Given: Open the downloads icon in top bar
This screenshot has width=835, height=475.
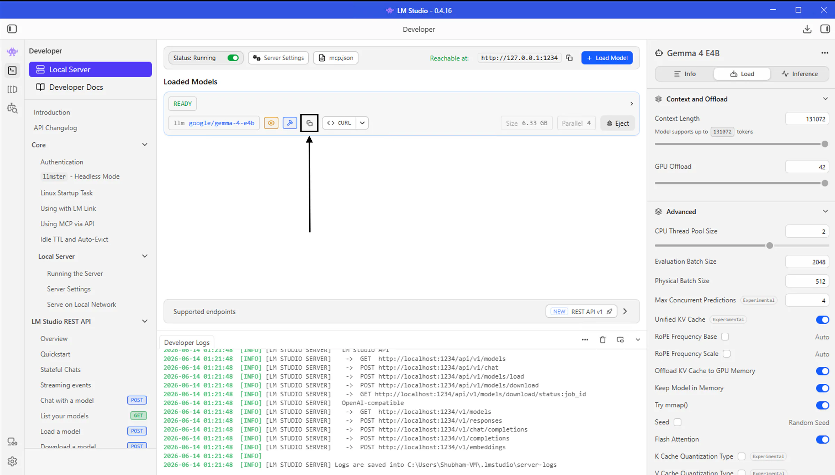Looking at the screenshot, I should pos(807,29).
